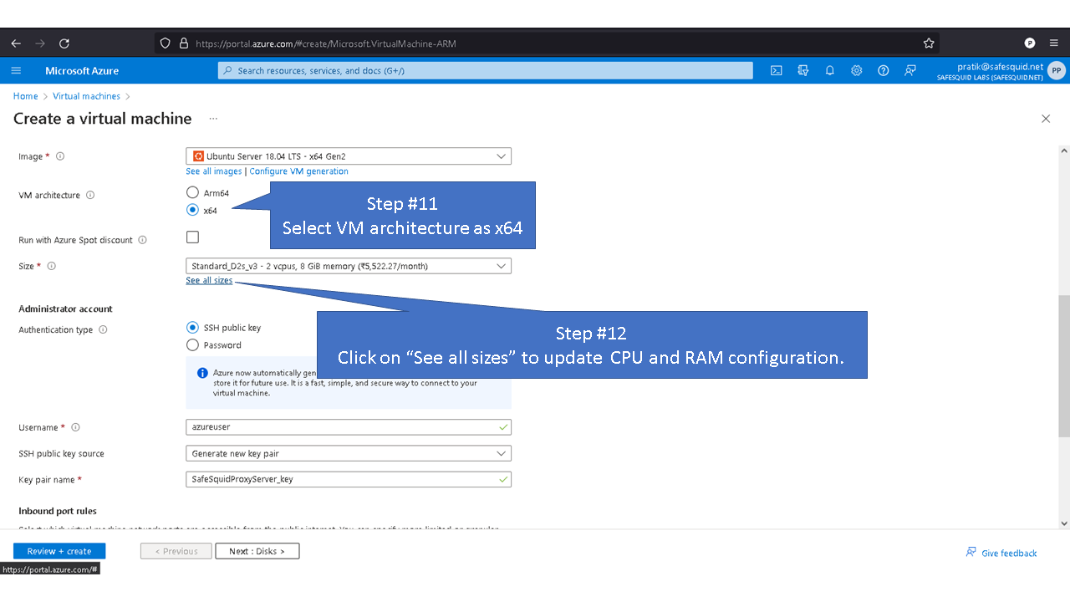Screen dimensions: 1070x602
Task: Click the browser address bar URL
Action: pos(326,43)
